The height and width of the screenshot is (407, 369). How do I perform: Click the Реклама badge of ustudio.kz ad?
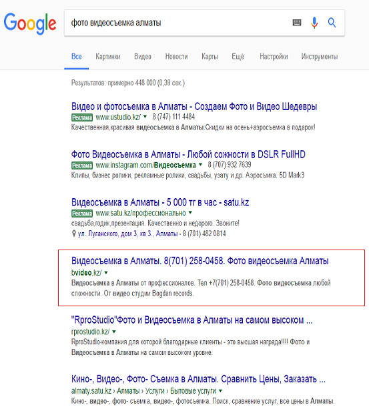coord(82,117)
